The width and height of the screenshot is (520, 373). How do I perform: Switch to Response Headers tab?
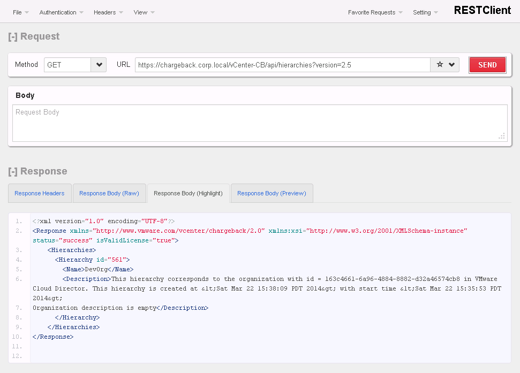[39, 193]
